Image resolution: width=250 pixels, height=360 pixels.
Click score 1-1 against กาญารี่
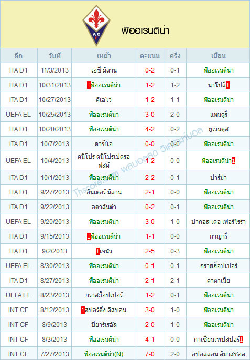point(150,236)
